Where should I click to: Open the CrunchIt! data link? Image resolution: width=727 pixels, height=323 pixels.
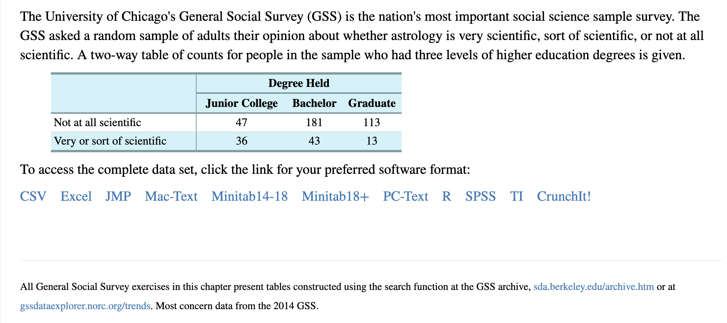pos(564,196)
